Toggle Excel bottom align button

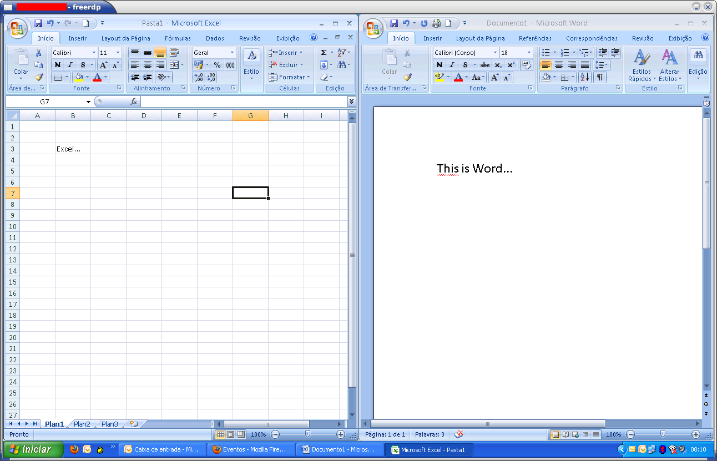(160, 53)
